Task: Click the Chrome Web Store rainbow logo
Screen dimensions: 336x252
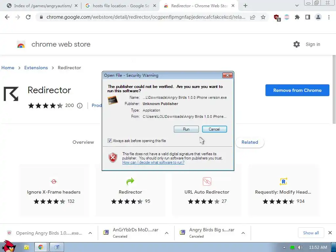Action: click(x=21, y=44)
